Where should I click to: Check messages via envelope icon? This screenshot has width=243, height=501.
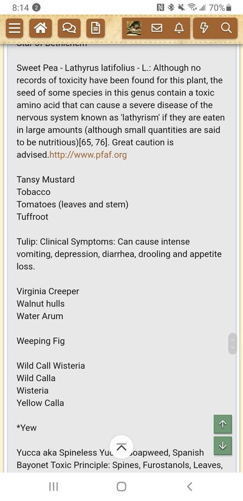(157, 28)
